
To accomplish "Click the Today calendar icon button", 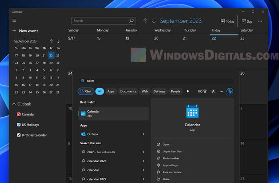I will coord(228,22).
